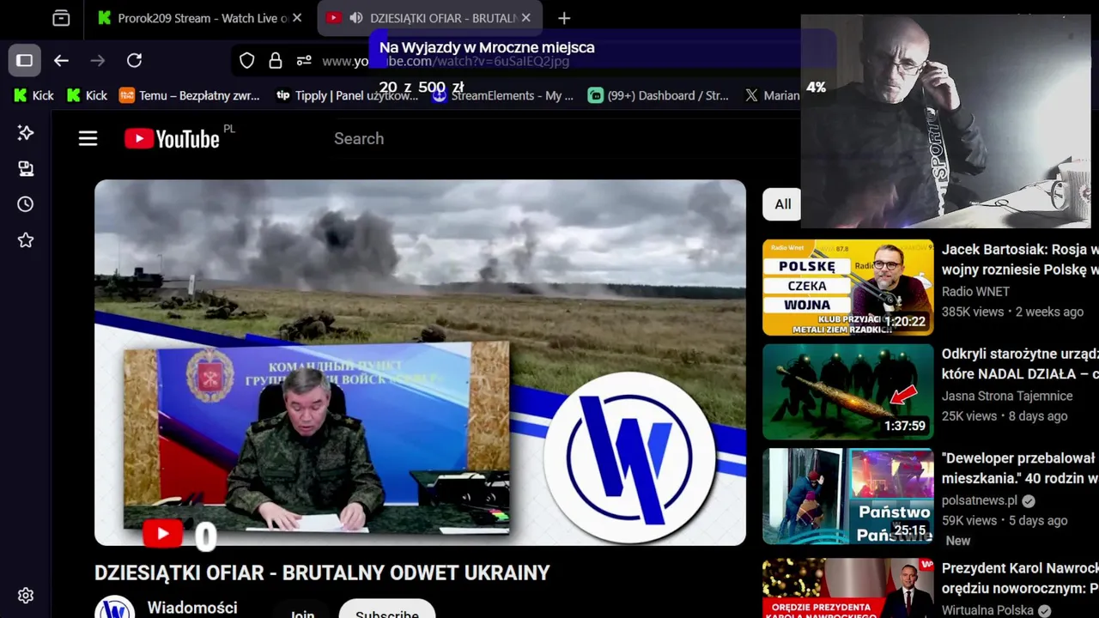
Task: Reload the page
Action: tap(134, 60)
